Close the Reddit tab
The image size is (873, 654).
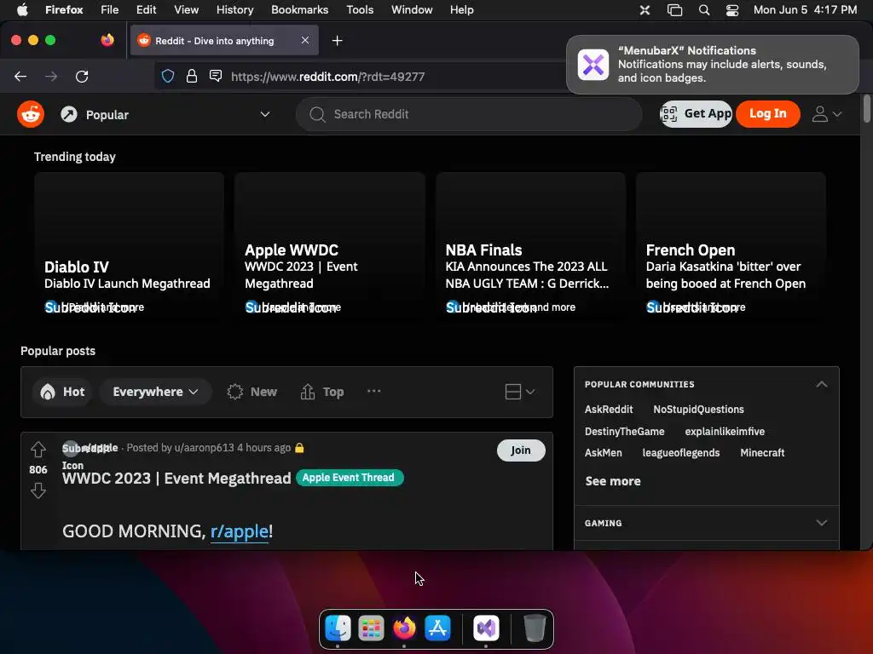tap(305, 40)
